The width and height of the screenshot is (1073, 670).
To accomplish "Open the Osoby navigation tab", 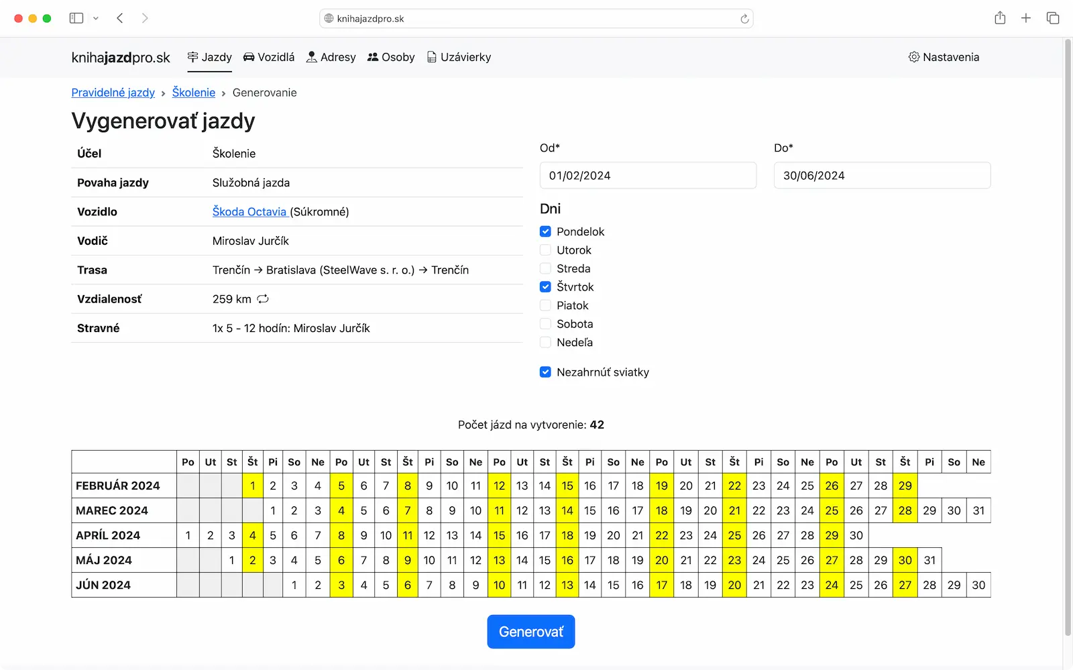I will [391, 57].
